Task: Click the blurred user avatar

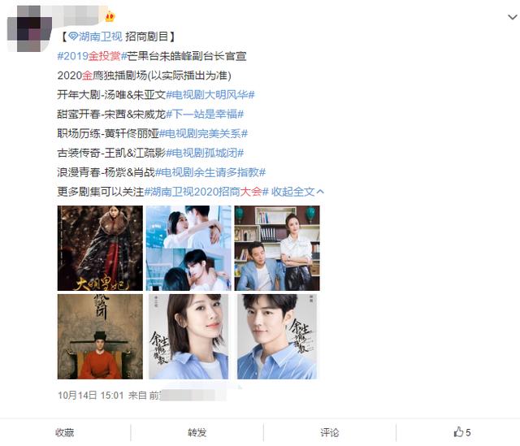Action: [29, 29]
